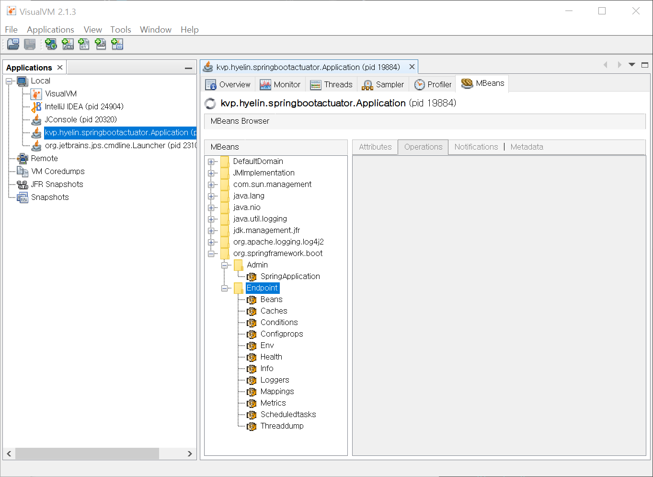Open the View menu
Image resolution: width=653 pixels, height=477 pixels.
click(92, 30)
